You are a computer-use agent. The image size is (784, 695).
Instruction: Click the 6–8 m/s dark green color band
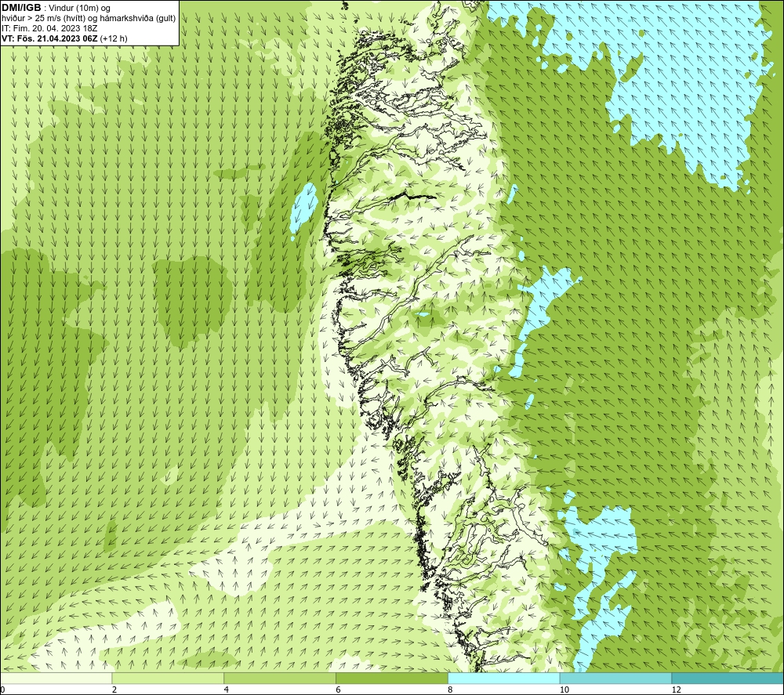click(x=392, y=678)
